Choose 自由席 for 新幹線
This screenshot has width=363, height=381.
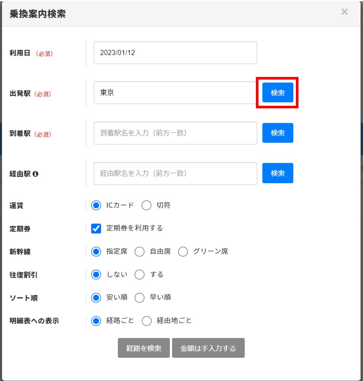pyautogui.click(x=139, y=252)
